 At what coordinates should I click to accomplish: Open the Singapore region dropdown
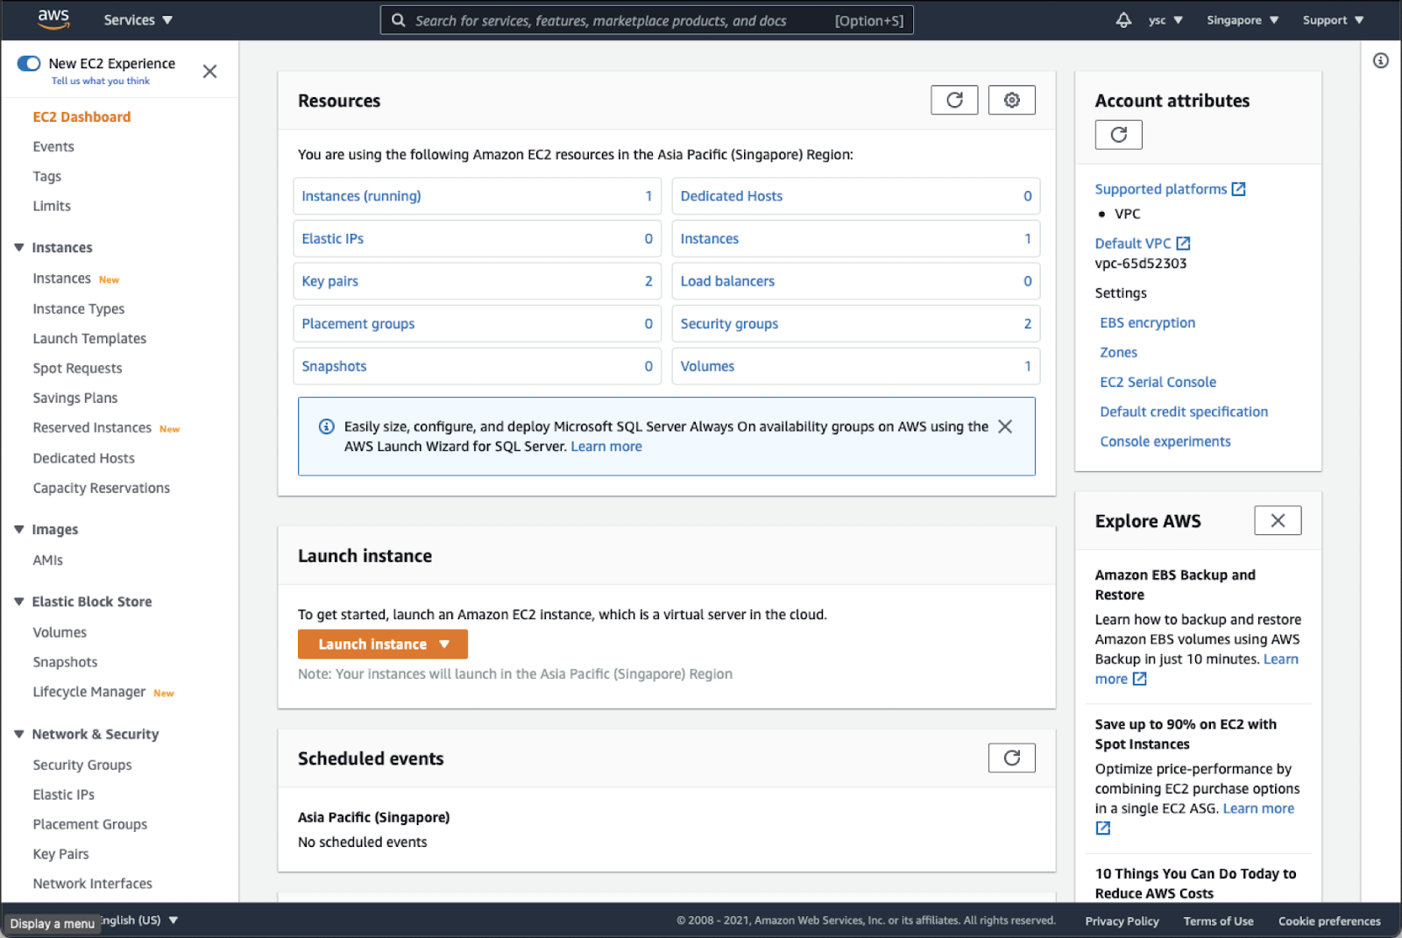[1242, 20]
